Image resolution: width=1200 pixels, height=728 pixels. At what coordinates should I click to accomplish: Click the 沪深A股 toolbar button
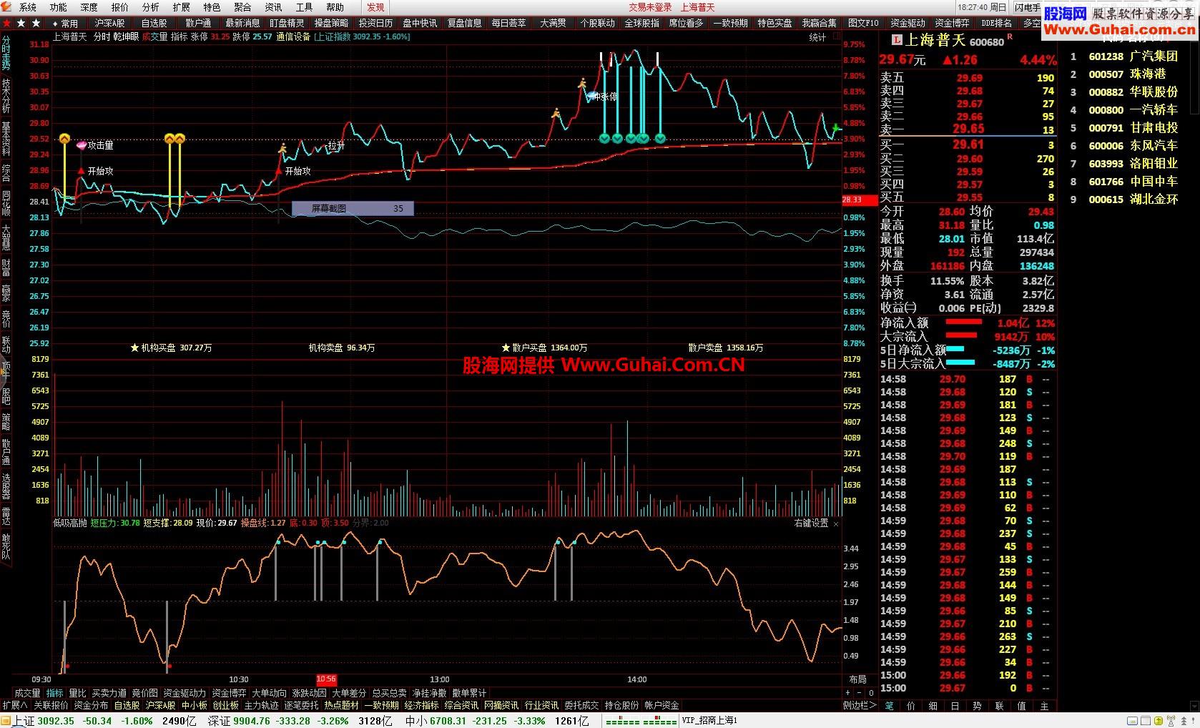tap(110, 23)
